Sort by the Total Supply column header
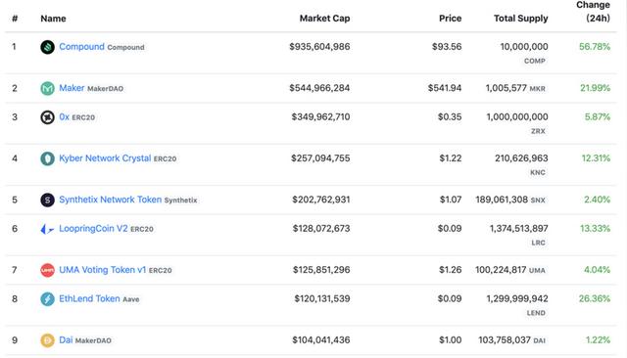 tap(520, 19)
